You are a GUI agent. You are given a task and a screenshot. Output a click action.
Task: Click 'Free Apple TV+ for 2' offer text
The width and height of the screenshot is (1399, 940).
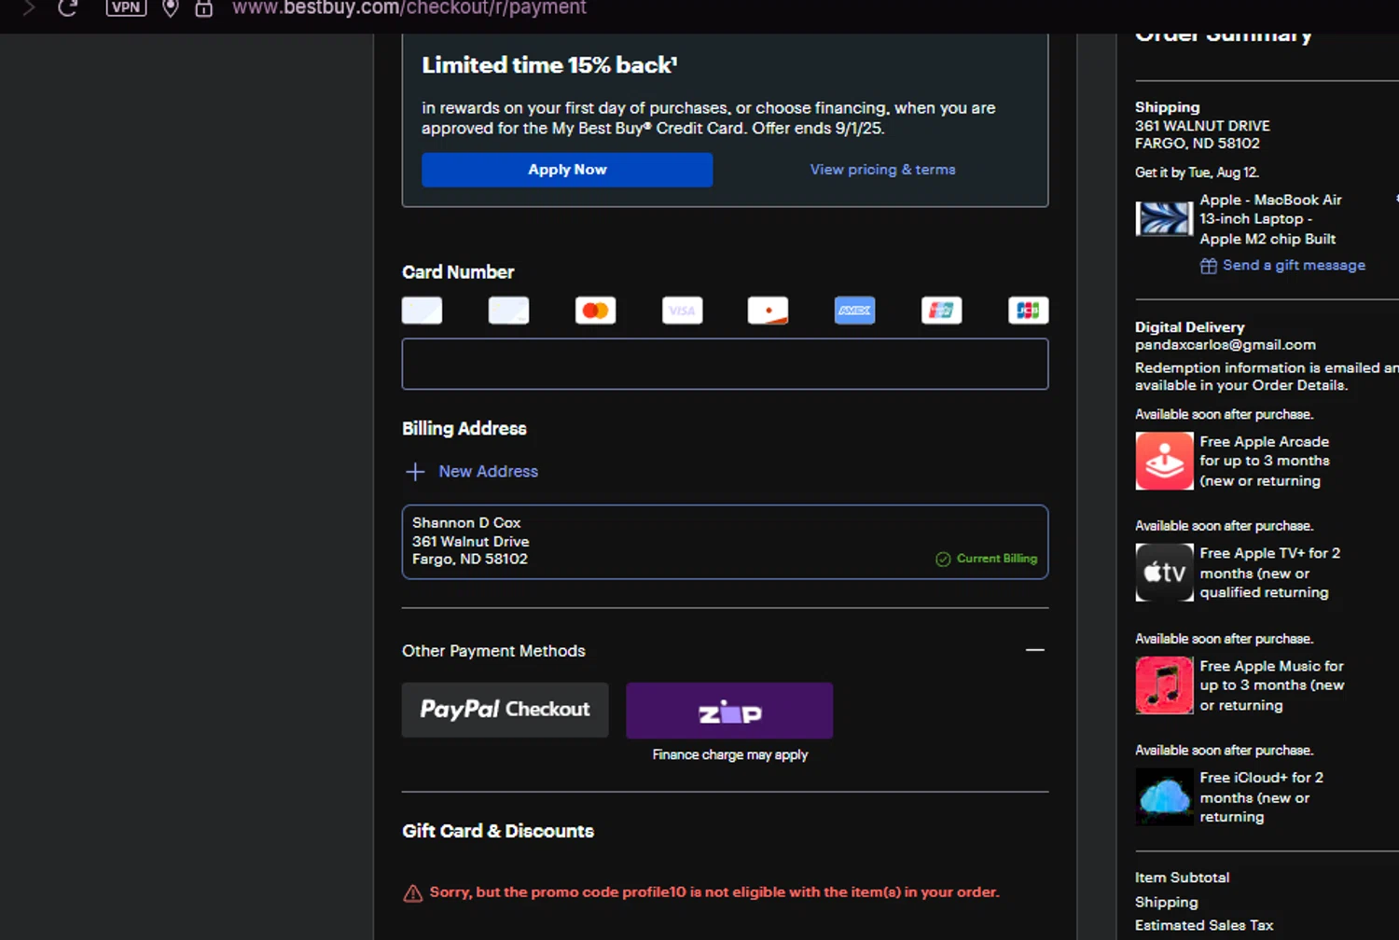click(1269, 553)
